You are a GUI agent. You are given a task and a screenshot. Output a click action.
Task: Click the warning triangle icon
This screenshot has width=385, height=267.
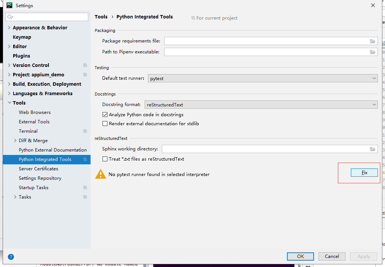coord(100,174)
